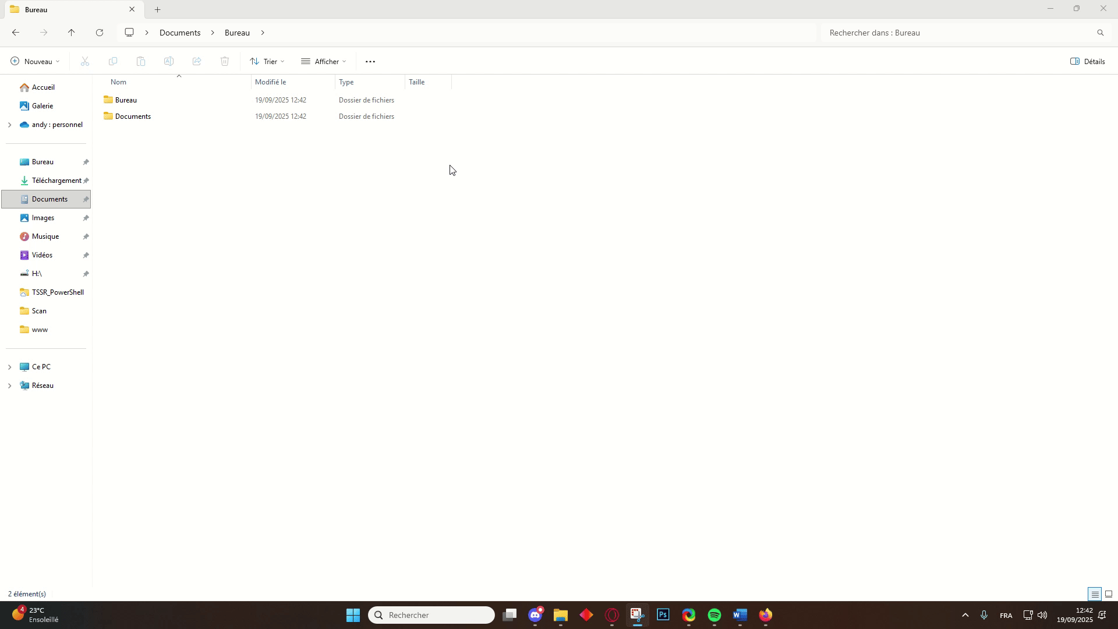
Task: Click Documents in the breadcrumb path
Action: tap(180, 33)
